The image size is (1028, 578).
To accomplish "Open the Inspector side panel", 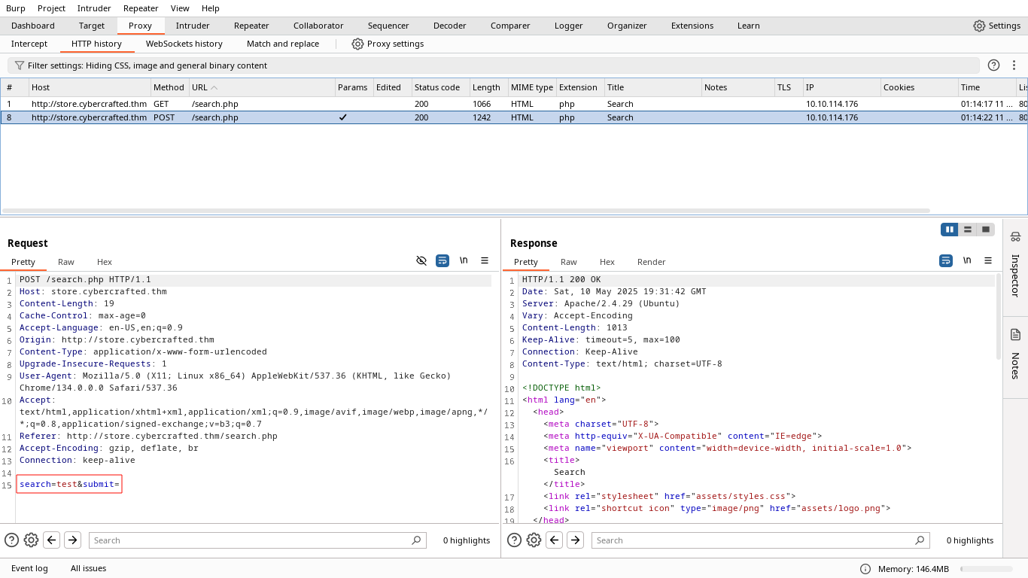I will pyautogui.click(x=1015, y=264).
